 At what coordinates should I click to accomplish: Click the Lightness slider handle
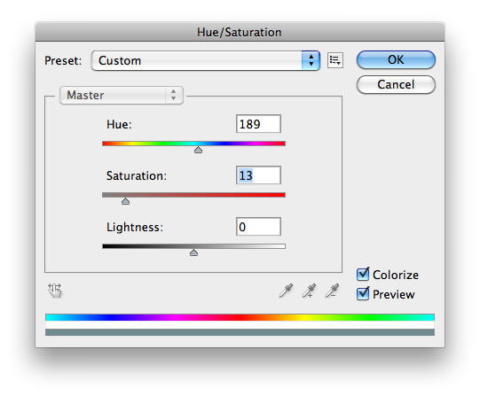[x=193, y=252]
